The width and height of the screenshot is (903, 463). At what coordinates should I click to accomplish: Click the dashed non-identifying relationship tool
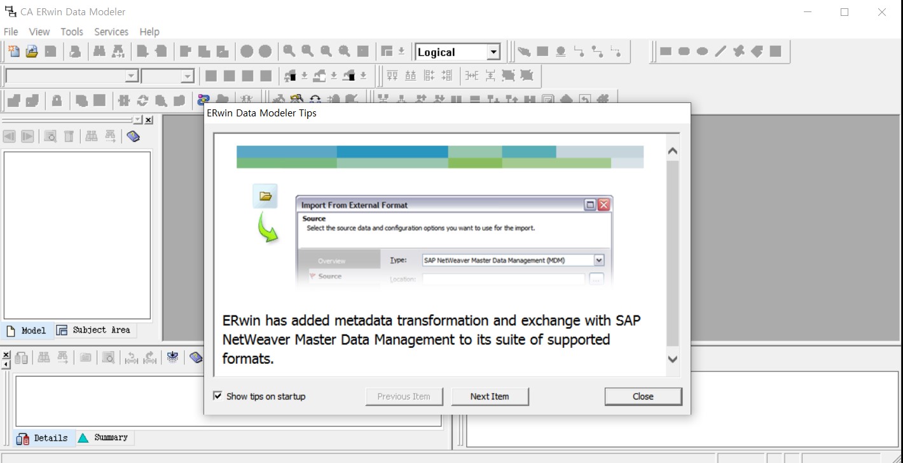616,52
